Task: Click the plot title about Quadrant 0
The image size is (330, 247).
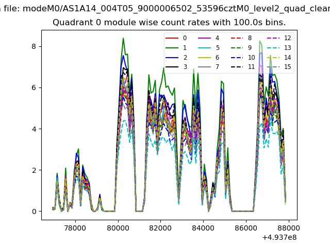Action: pyautogui.click(x=169, y=23)
